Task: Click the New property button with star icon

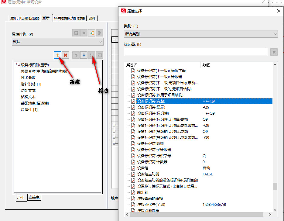Action: click(57, 55)
